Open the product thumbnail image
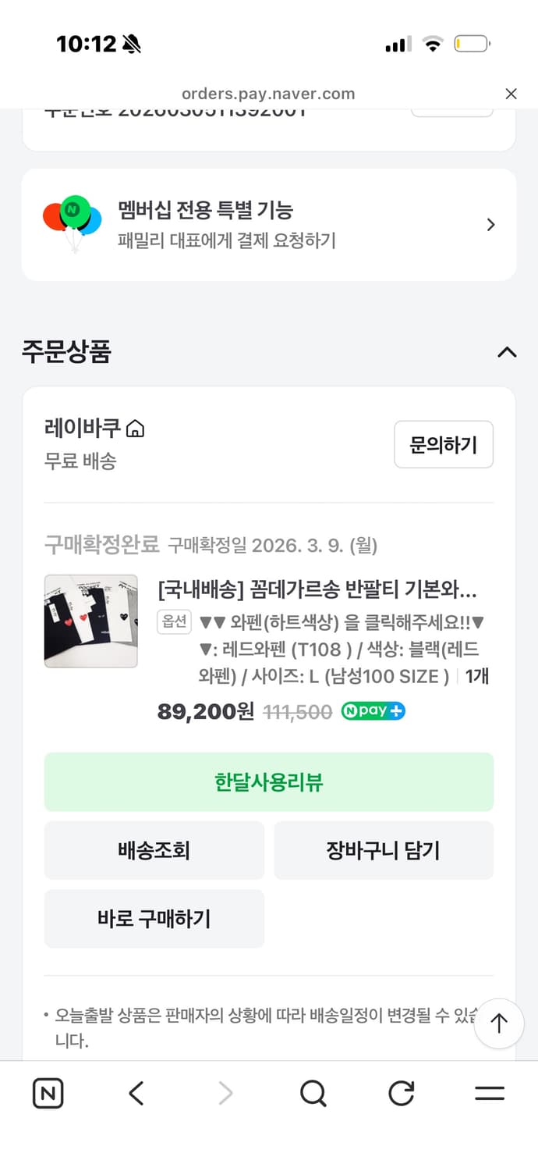The width and height of the screenshot is (538, 1171). click(x=90, y=621)
